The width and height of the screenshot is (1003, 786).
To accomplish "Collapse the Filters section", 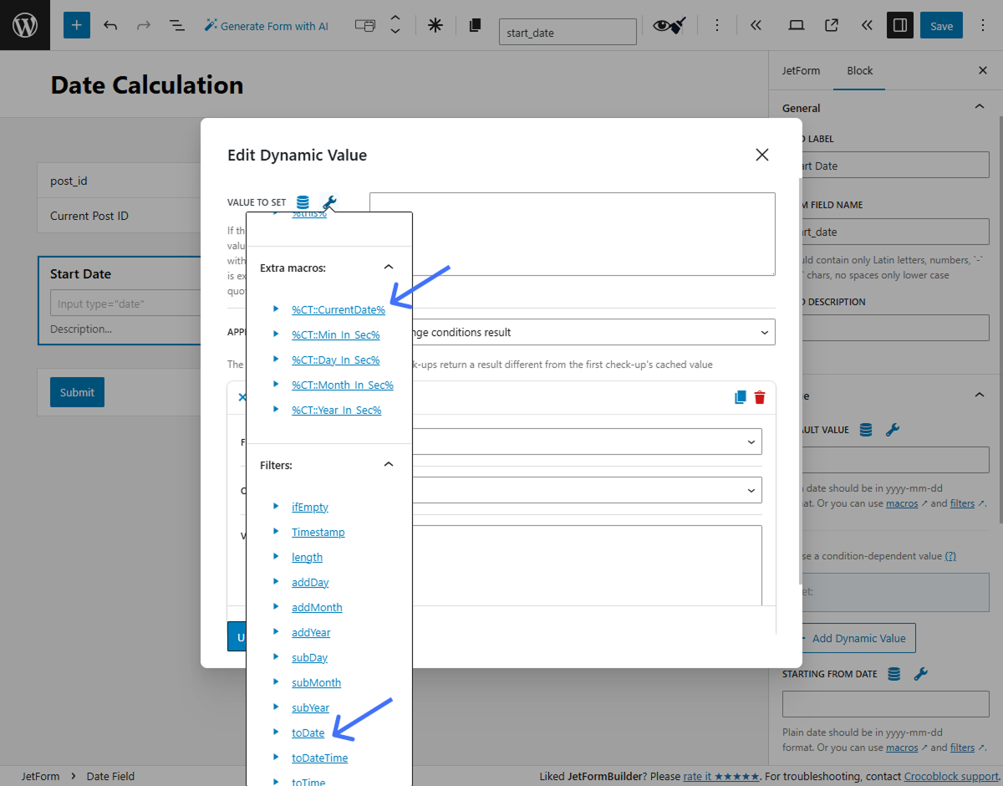I will pos(388,463).
